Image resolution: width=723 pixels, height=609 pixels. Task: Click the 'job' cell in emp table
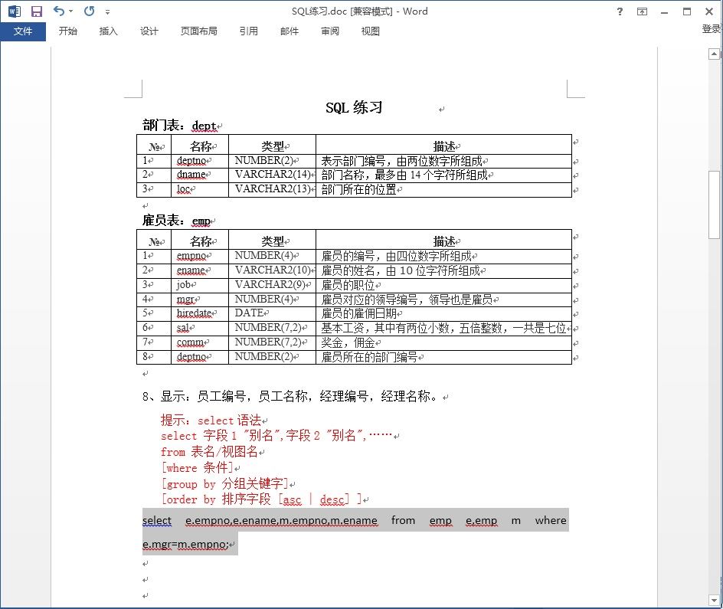click(x=200, y=285)
